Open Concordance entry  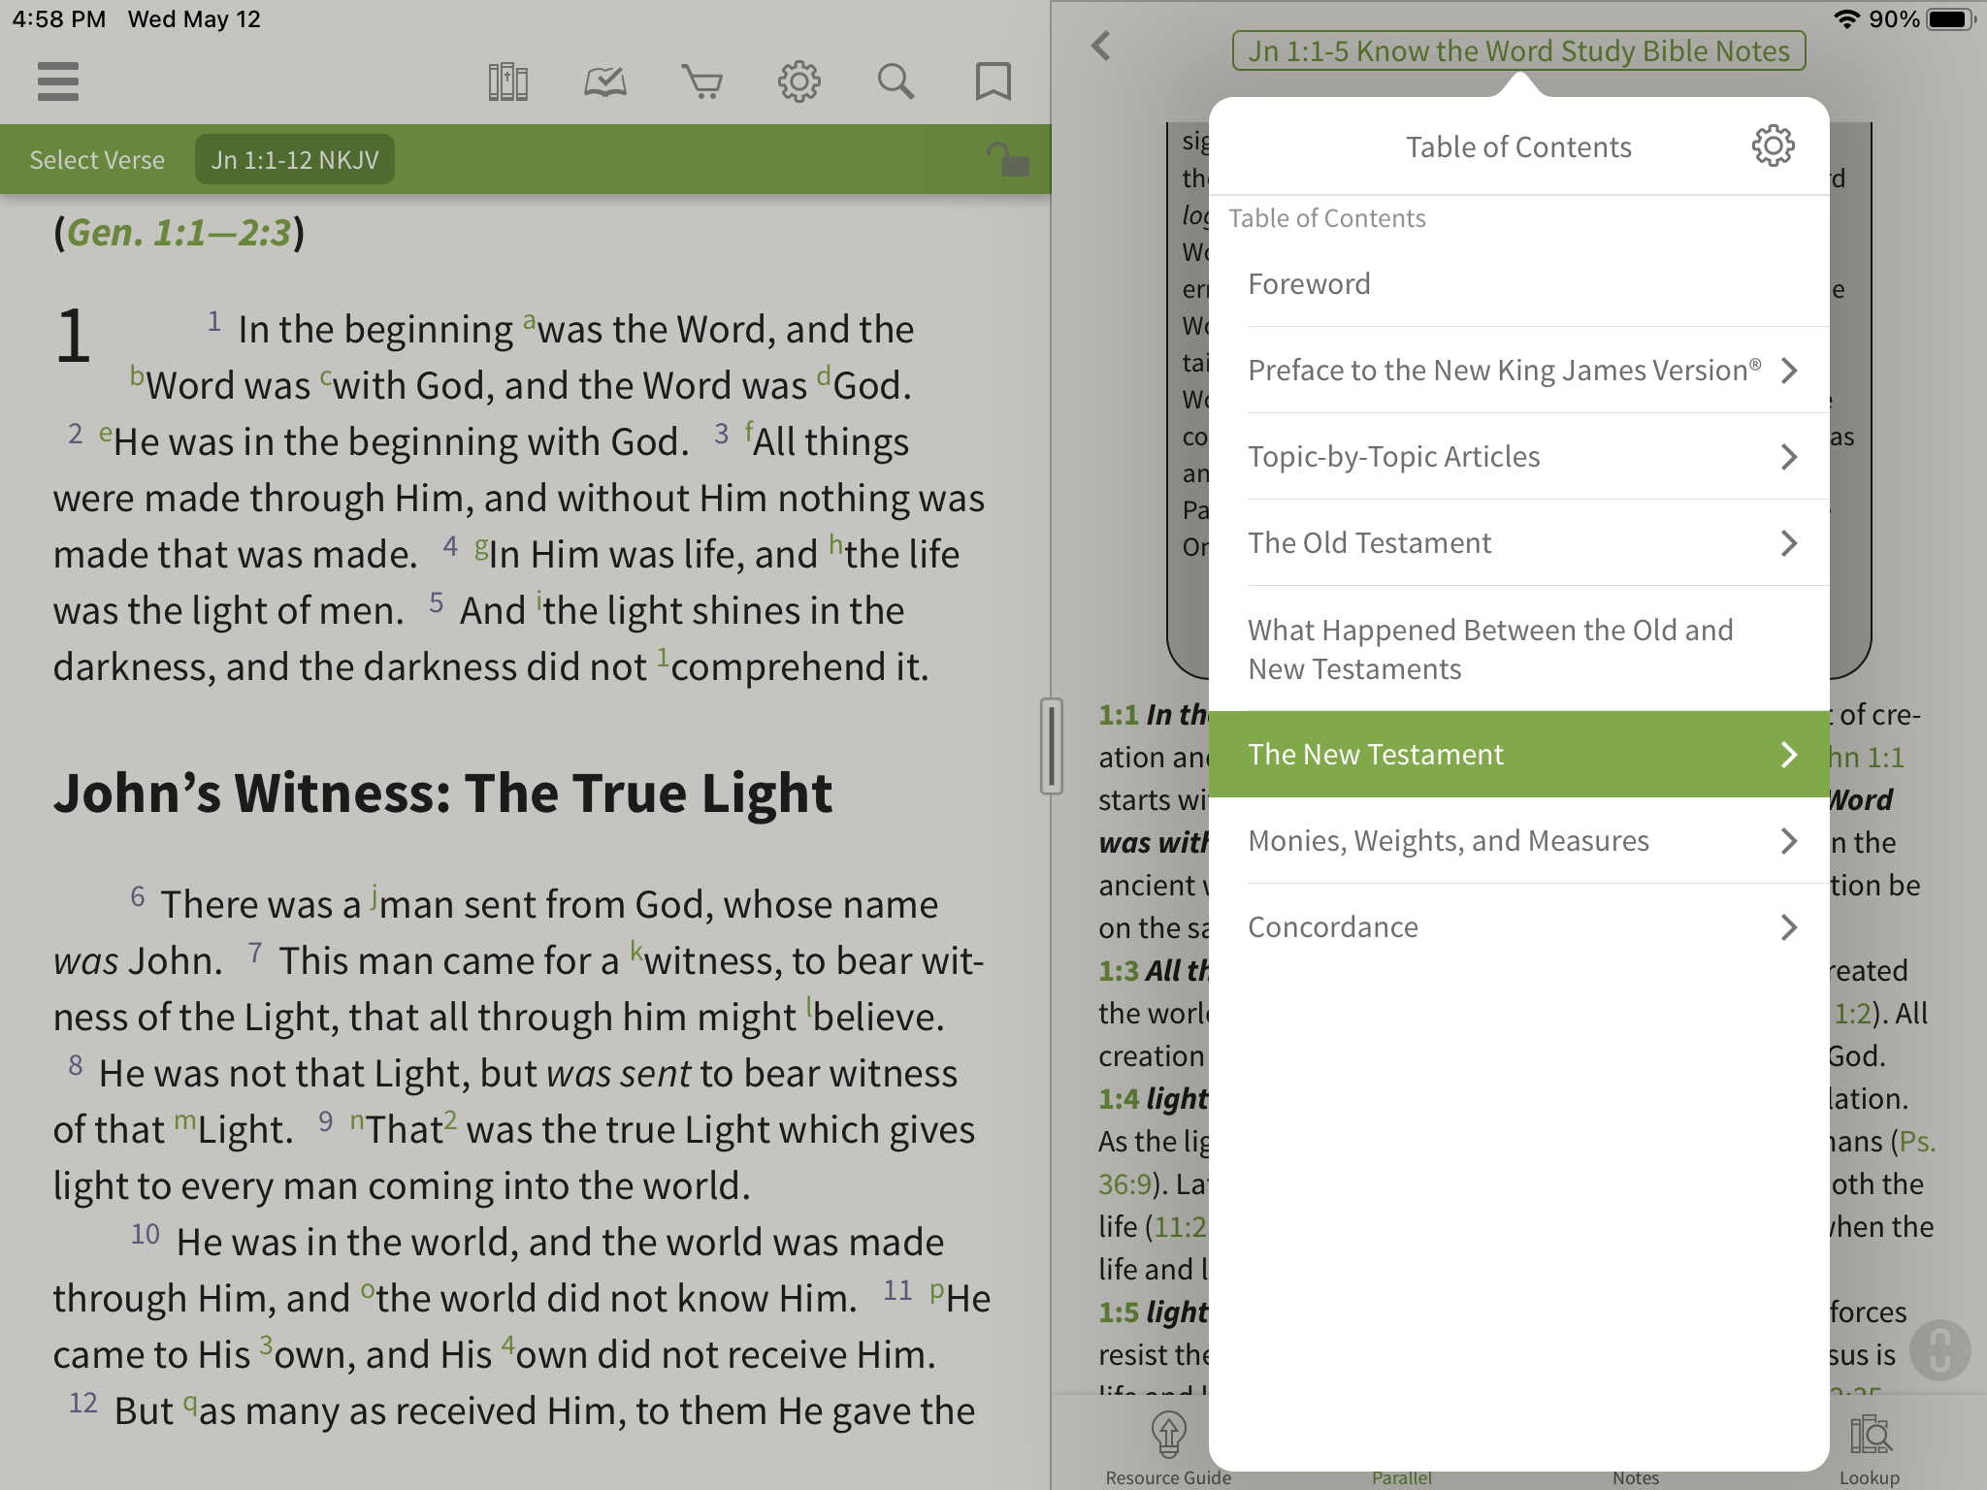[x=1518, y=927]
